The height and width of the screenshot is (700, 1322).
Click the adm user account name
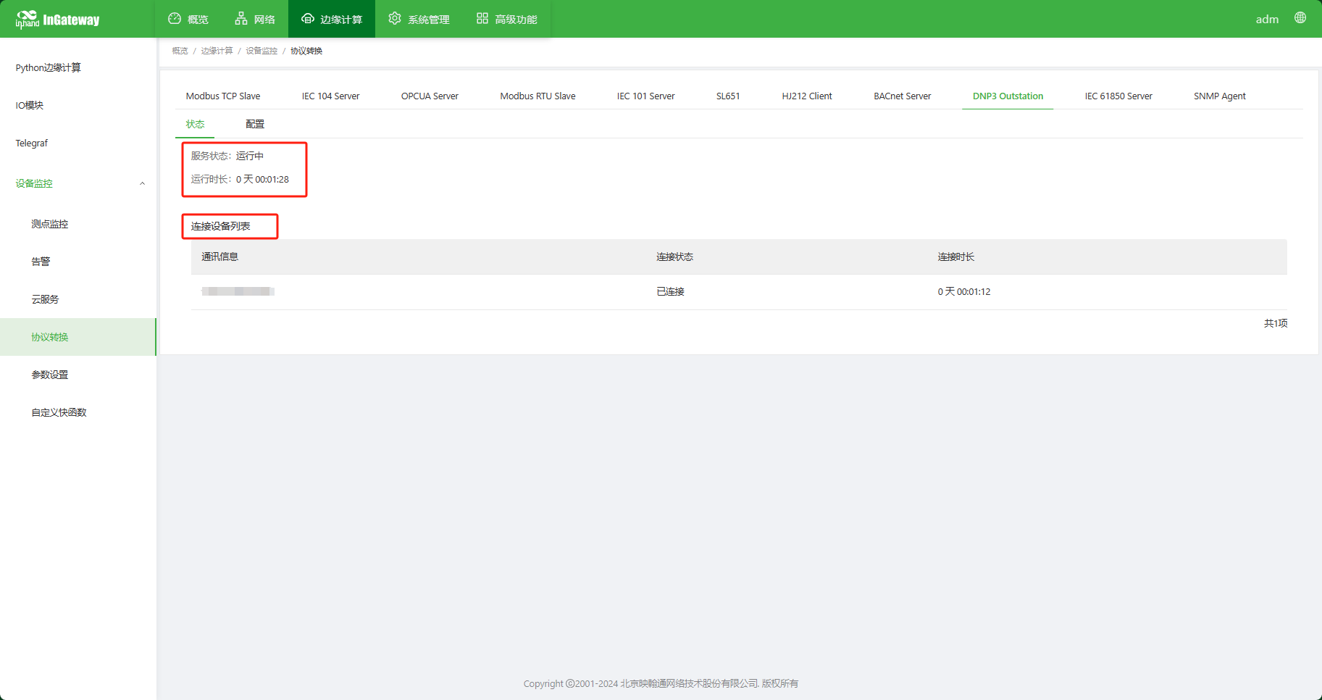pos(1266,19)
